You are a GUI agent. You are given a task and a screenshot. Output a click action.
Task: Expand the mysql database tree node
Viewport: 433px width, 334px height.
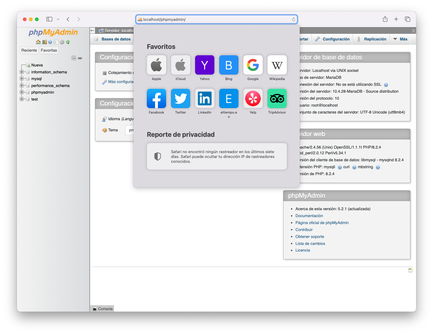coord(22,79)
